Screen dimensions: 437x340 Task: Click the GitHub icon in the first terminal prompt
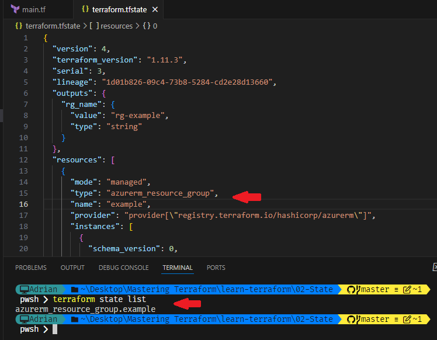point(351,290)
